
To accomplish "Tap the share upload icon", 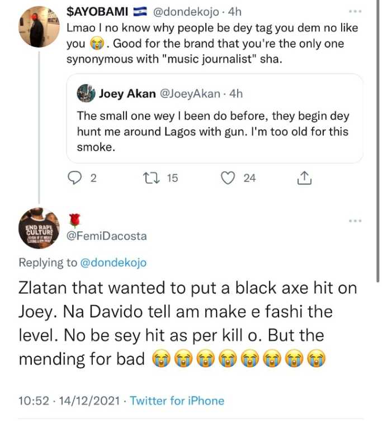I will pyautogui.click(x=303, y=178).
